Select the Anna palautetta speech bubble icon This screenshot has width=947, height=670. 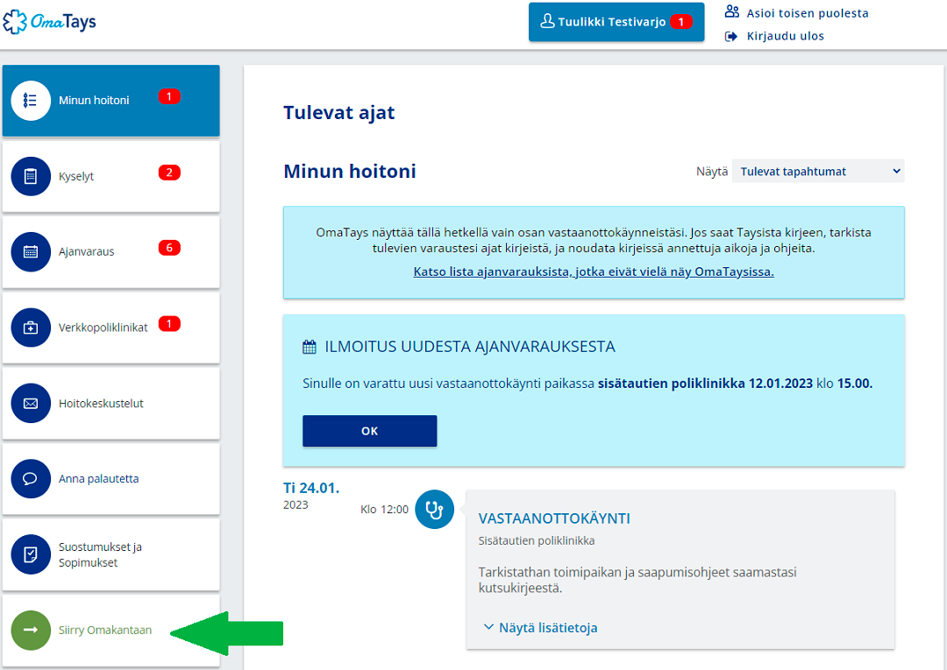(31, 479)
